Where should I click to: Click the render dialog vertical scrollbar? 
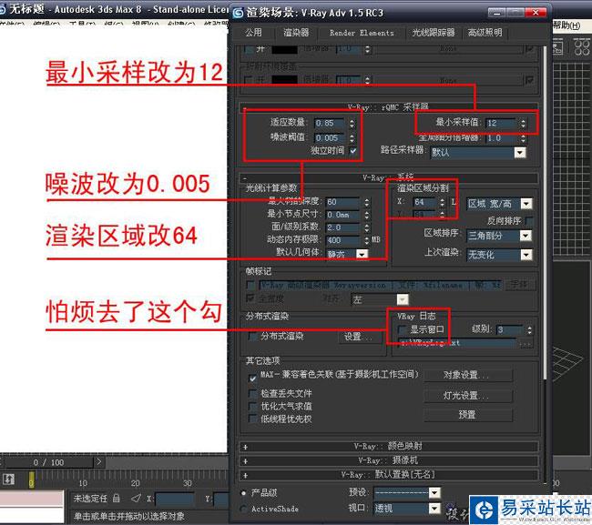(x=545, y=213)
